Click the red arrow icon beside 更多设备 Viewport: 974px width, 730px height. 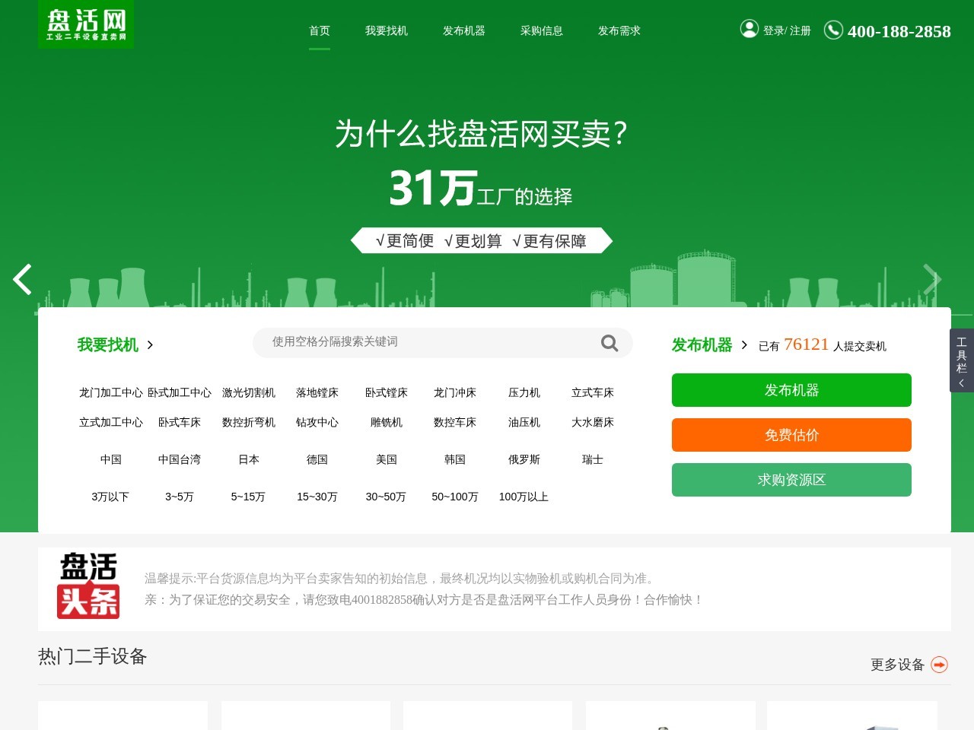(x=940, y=665)
